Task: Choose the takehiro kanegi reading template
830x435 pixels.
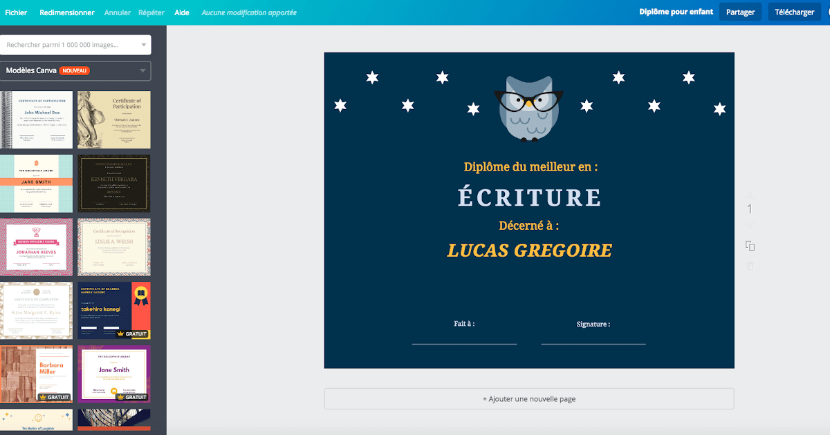Action: click(x=114, y=311)
